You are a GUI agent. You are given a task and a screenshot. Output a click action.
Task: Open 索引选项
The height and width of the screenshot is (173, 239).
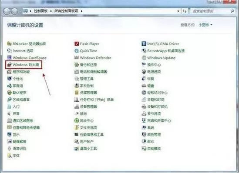(151, 113)
